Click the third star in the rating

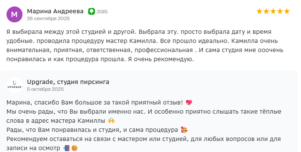coord(273,11)
